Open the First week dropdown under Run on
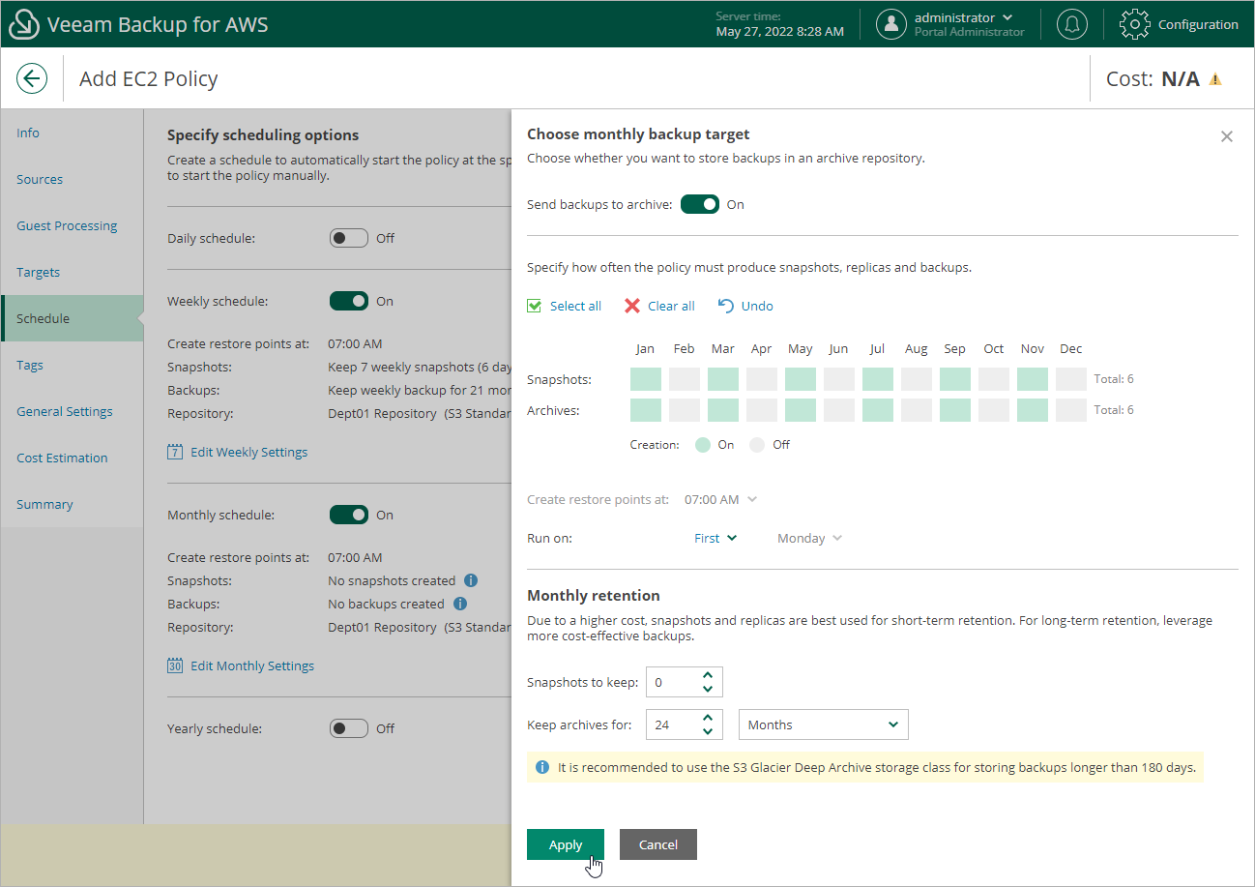The width and height of the screenshot is (1255, 887). click(x=714, y=538)
